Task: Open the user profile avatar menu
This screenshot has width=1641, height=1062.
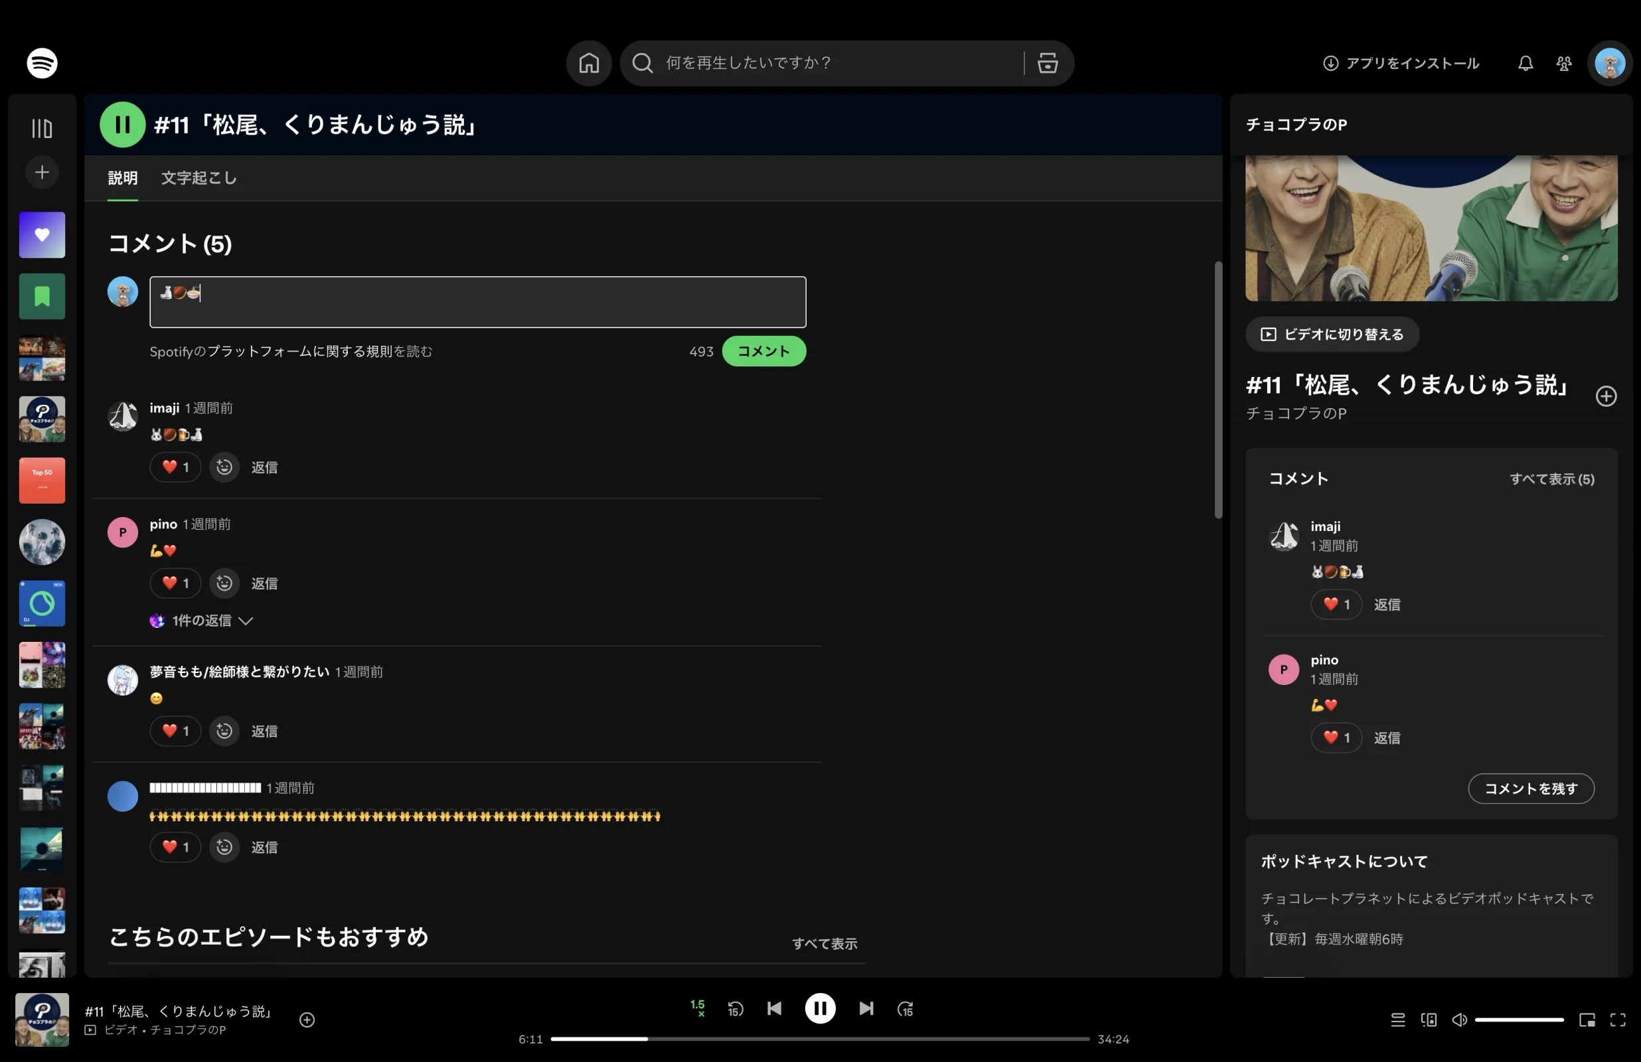Action: coord(1610,64)
